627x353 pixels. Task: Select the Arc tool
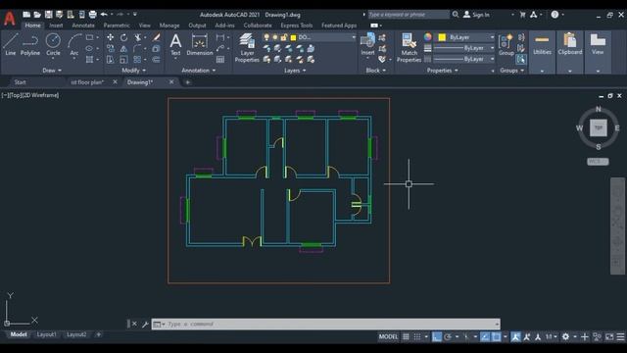pos(74,44)
